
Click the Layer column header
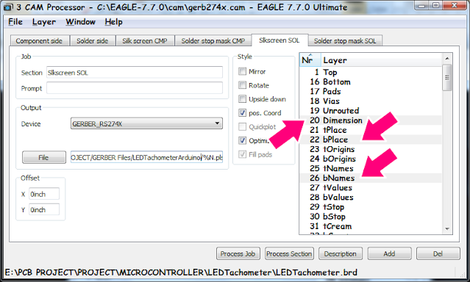(381, 60)
